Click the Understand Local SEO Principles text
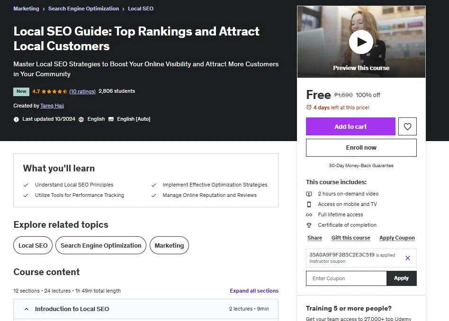The image size is (449, 321). [74, 185]
